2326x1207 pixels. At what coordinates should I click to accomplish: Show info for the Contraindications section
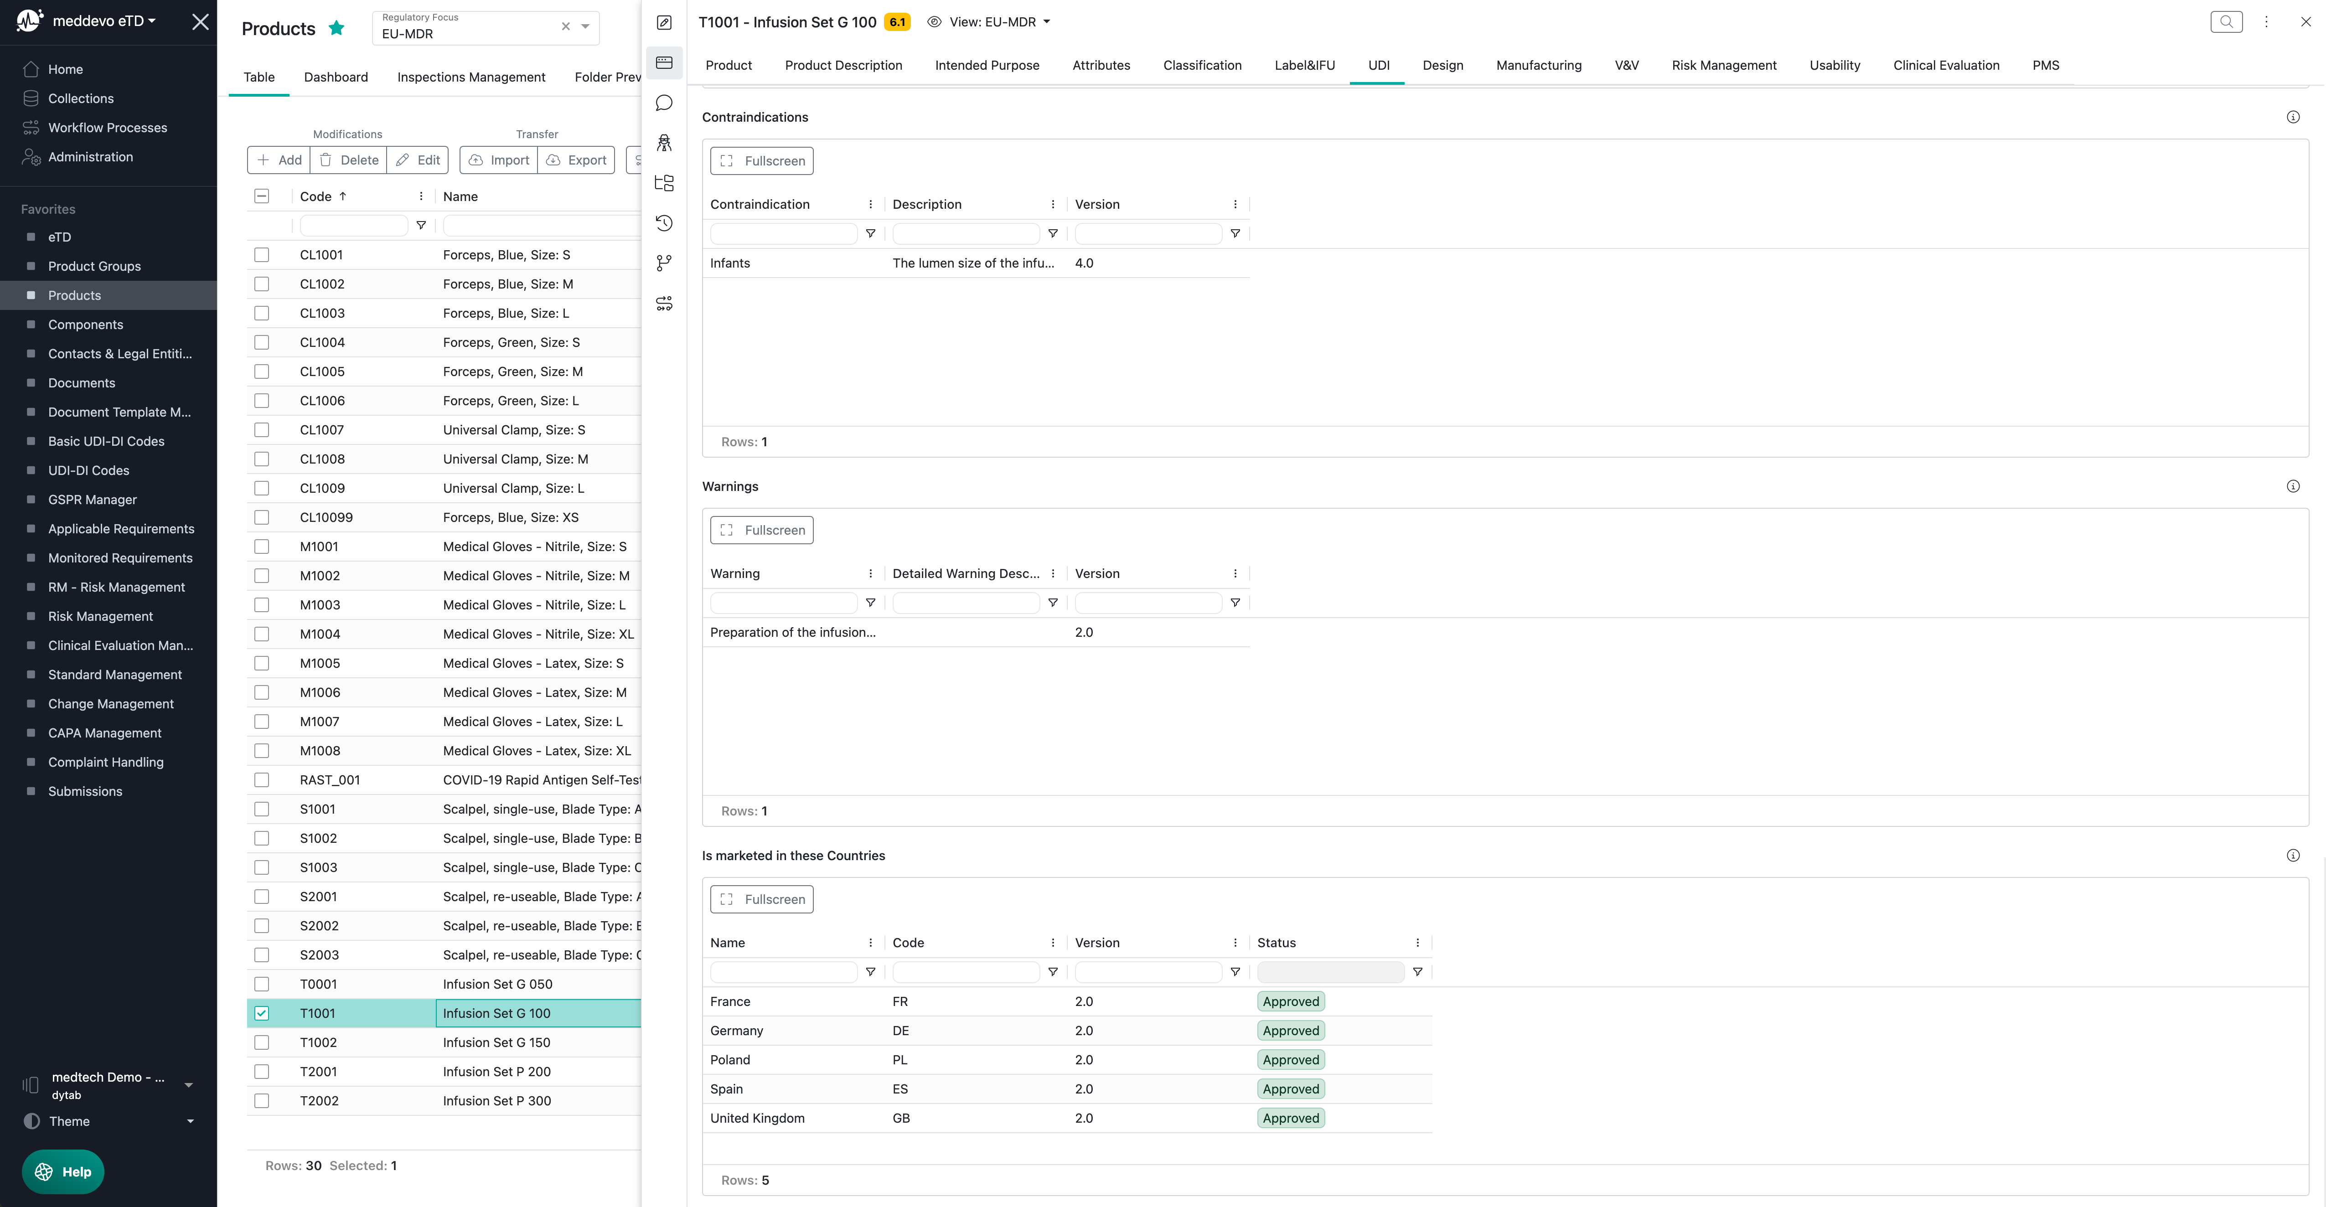pos(2293,117)
